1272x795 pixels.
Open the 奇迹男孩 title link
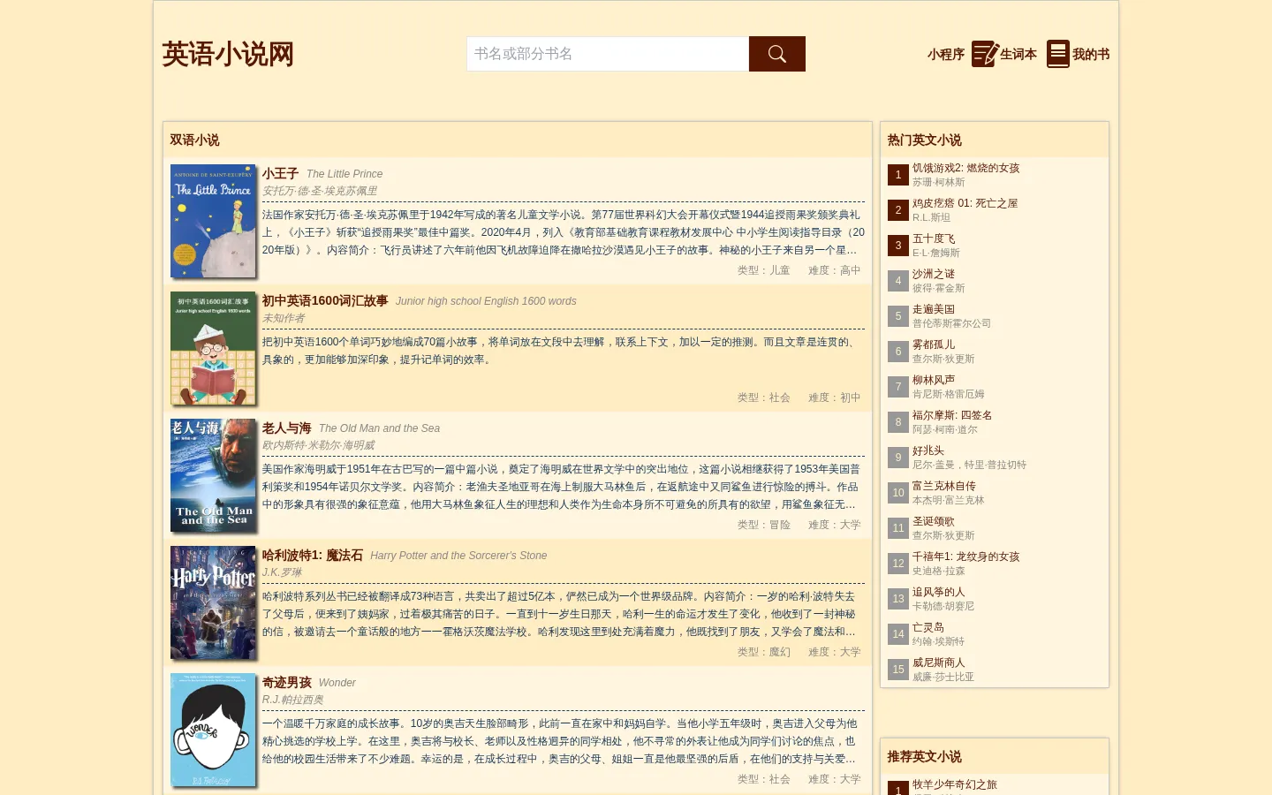coord(286,683)
